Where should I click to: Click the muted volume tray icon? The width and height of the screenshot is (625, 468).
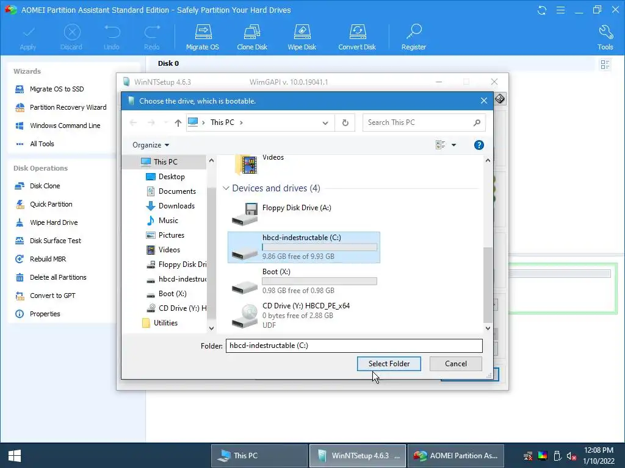(x=571, y=456)
